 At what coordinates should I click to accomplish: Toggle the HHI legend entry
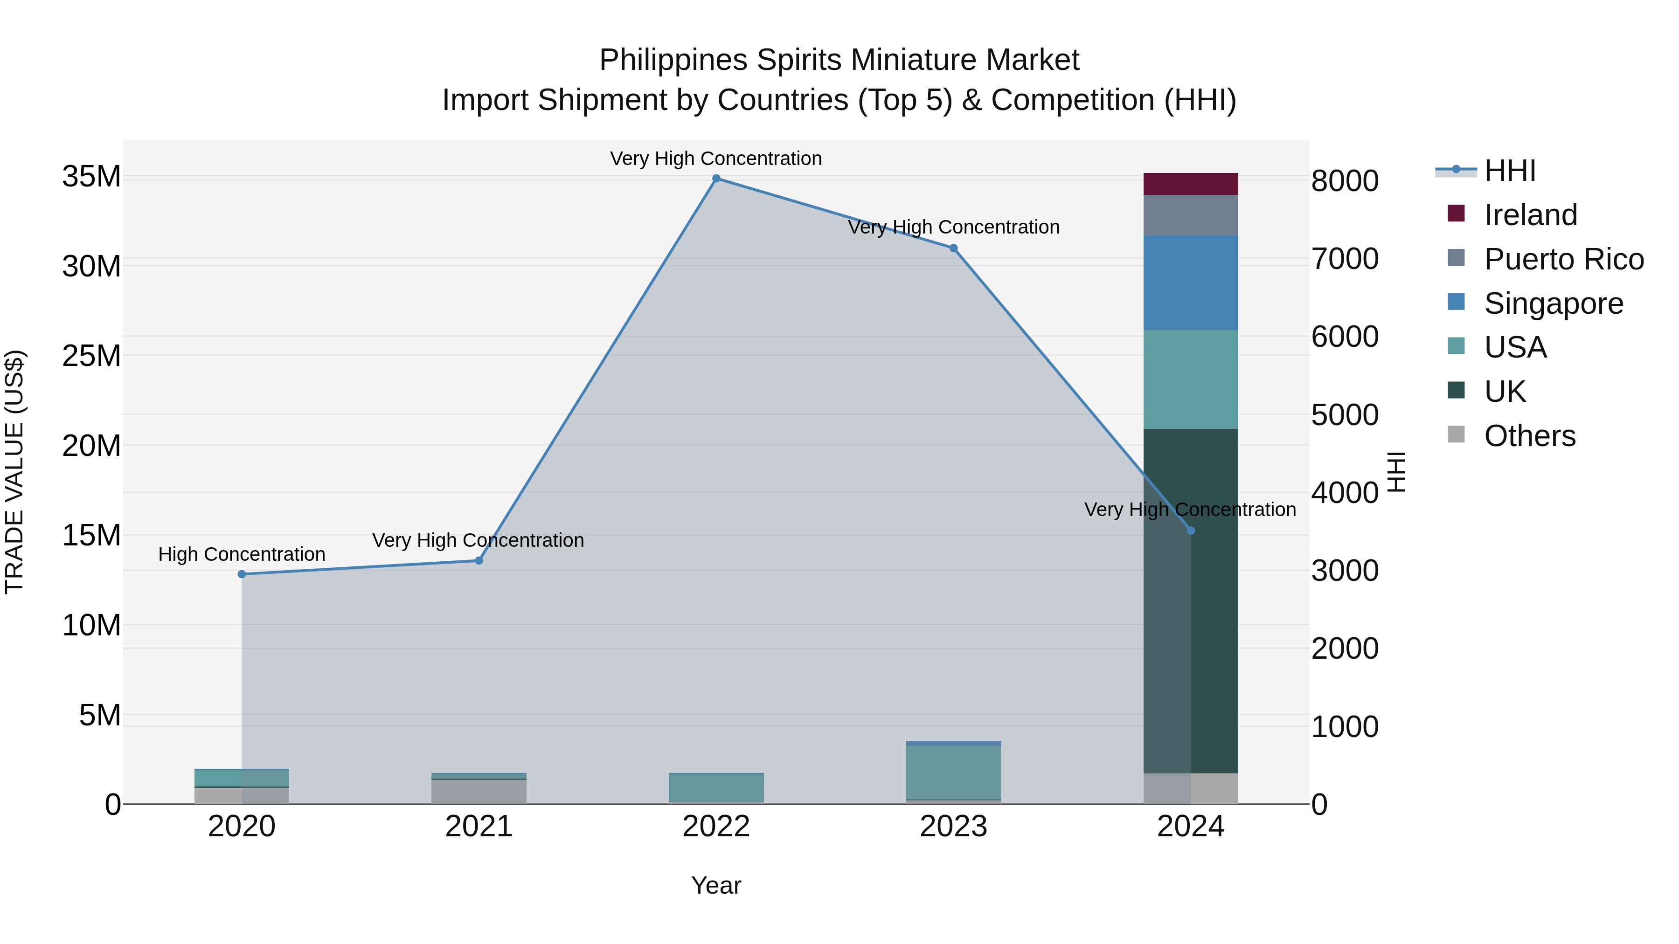click(x=1485, y=171)
